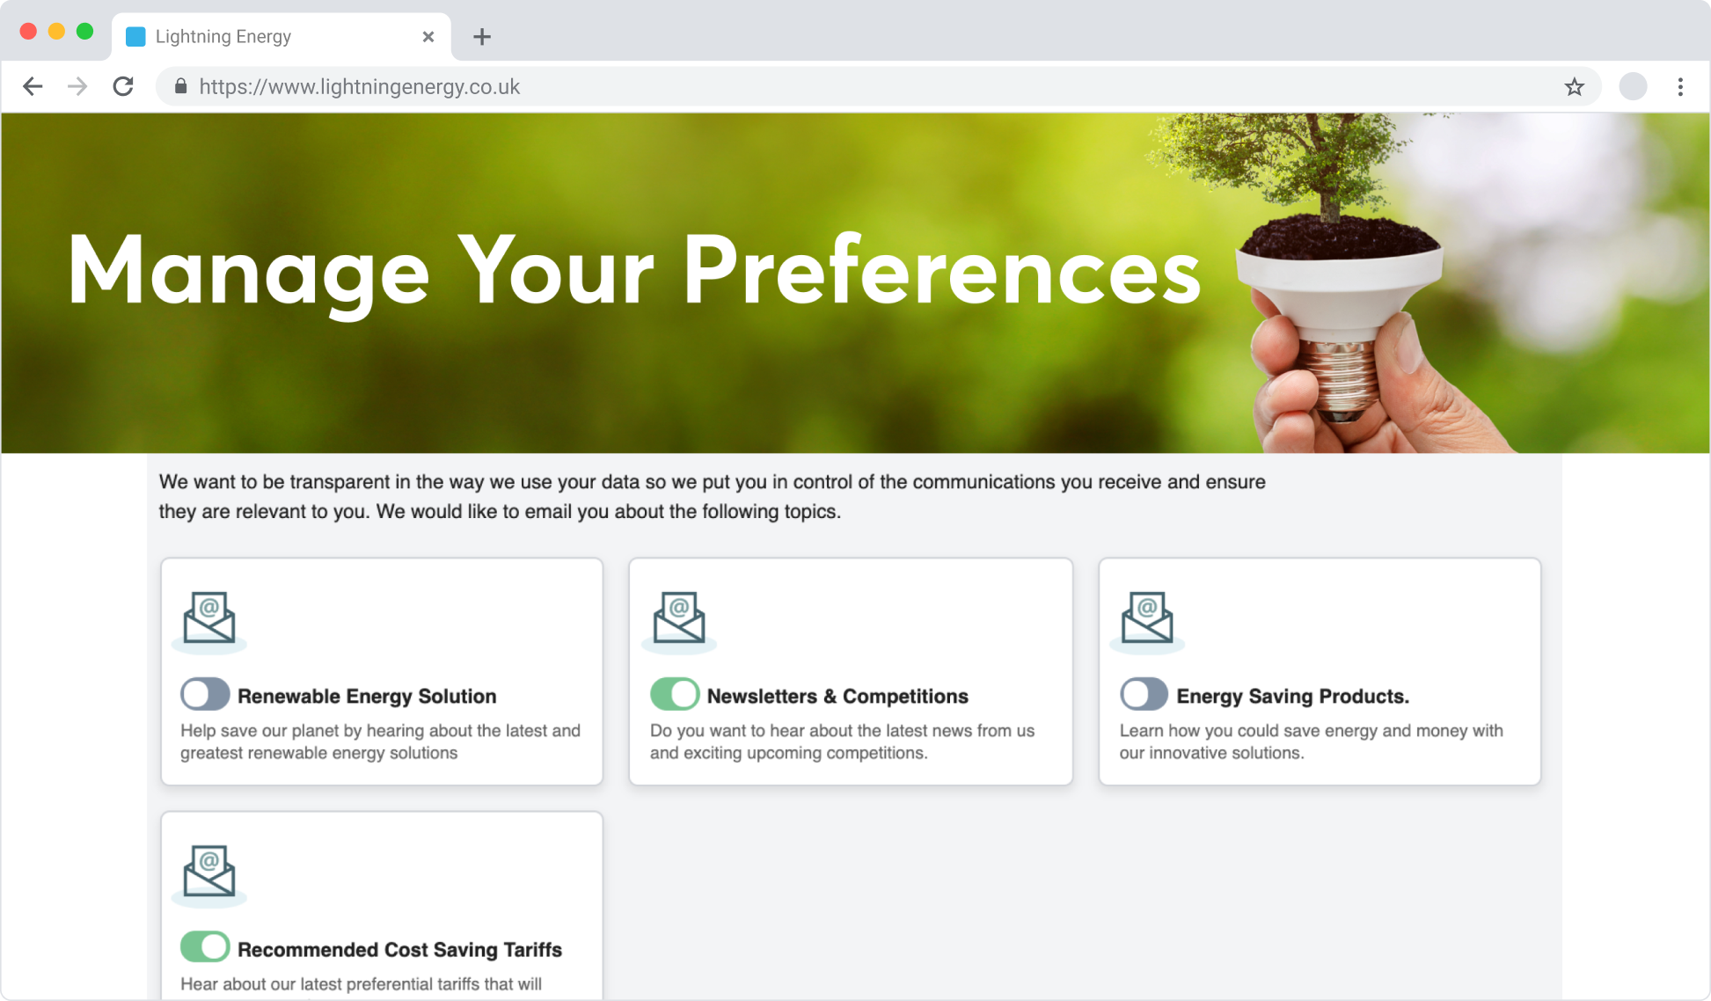This screenshot has height=1001, width=1711.
Task: Open the browser profile avatar
Action: coord(1633,86)
